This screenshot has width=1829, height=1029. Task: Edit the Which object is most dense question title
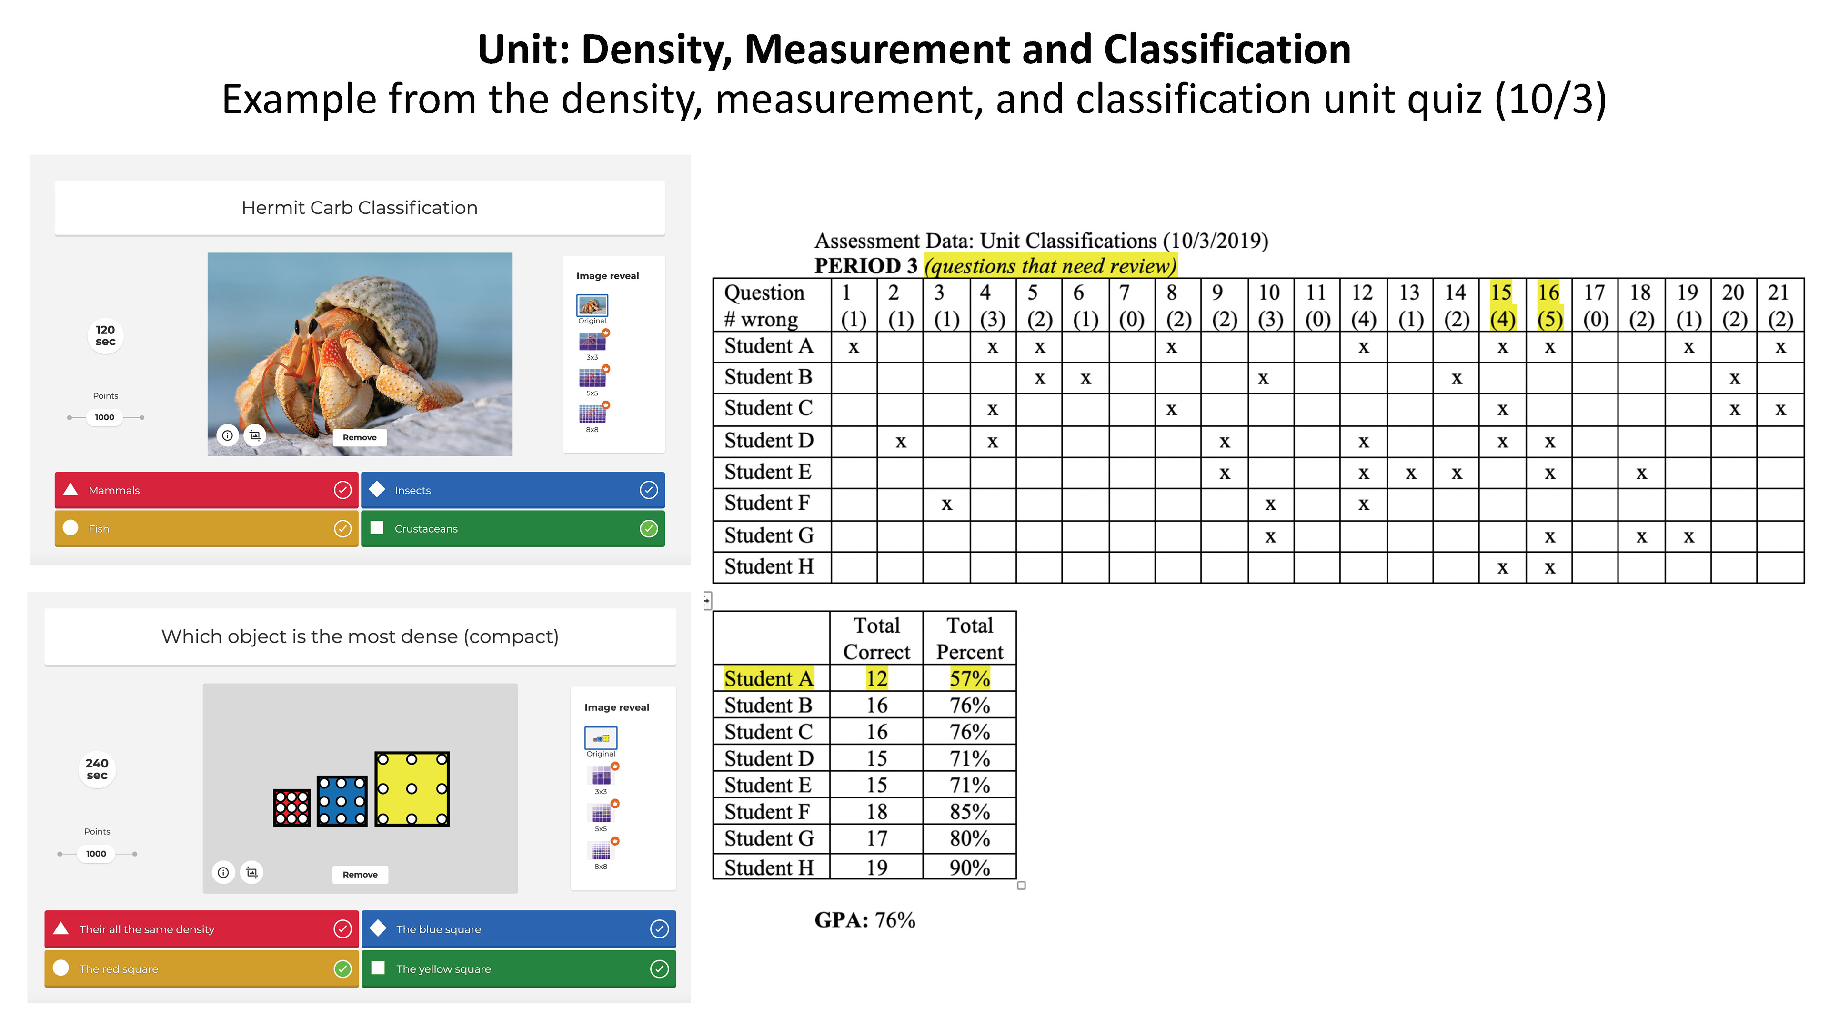coord(360,636)
